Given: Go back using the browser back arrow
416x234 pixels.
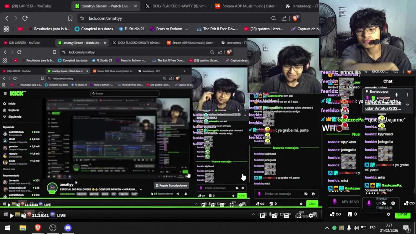Looking at the screenshot, I should tap(6, 18).
